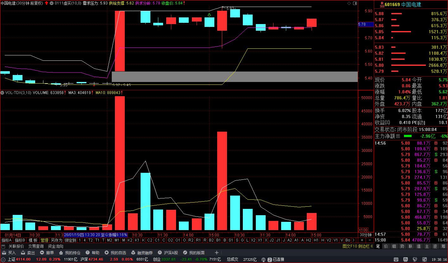Select the 主 tab in sidebar
This screenshot has height=263, width=448.
pos(427,246)
